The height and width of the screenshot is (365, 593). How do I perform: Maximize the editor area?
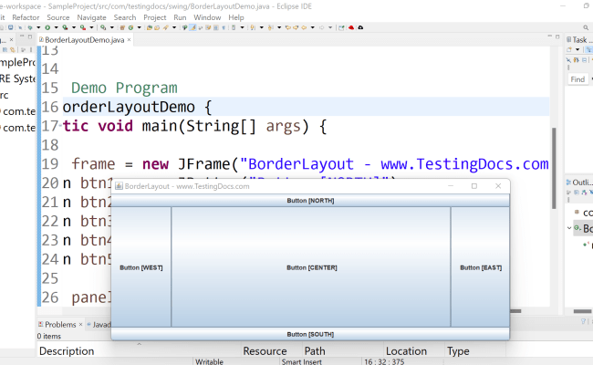[x=557, y=36]
